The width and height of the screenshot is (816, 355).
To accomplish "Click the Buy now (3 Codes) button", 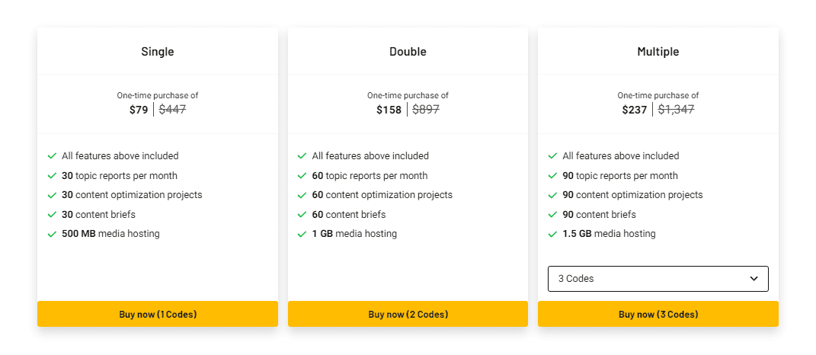I will (x=658, y=314).
